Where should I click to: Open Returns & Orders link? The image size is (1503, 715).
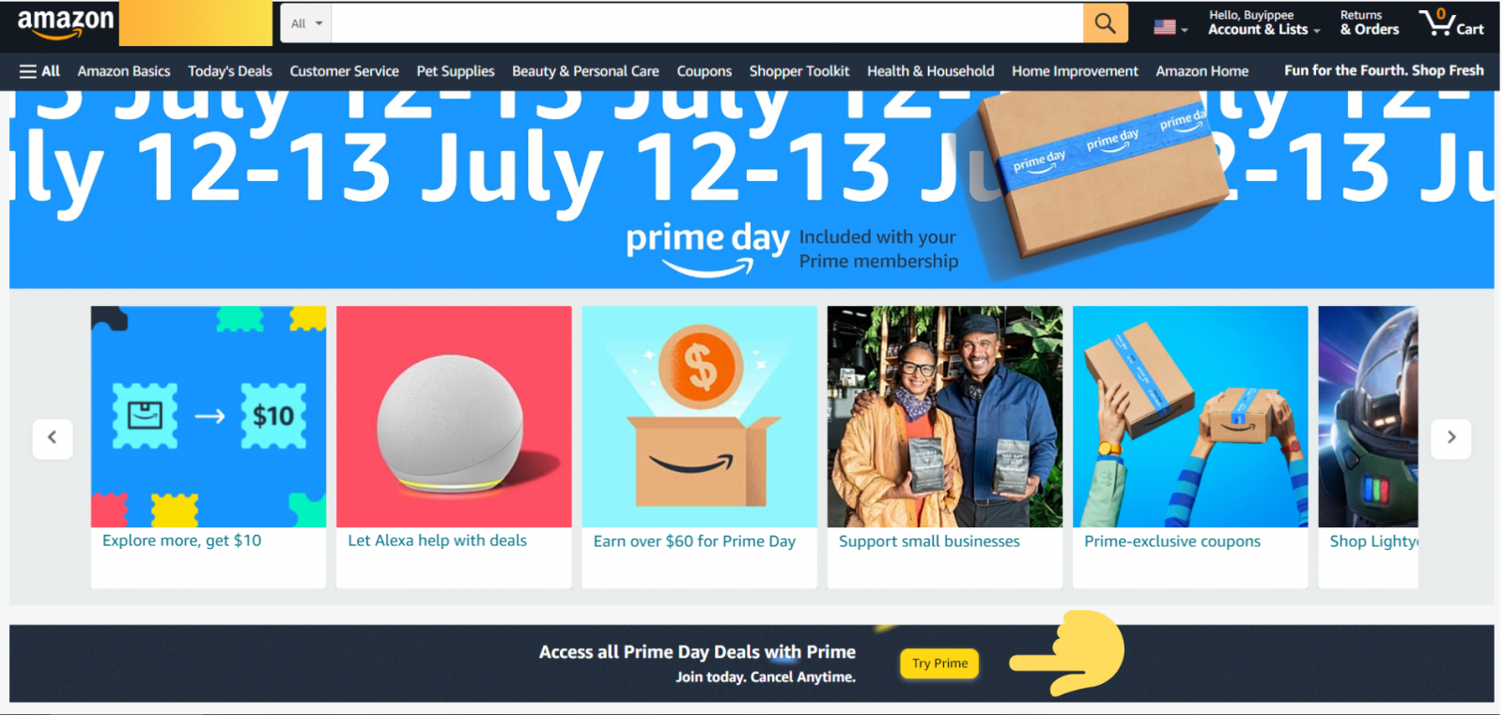pyautogui.click(x=1370, y=23)
